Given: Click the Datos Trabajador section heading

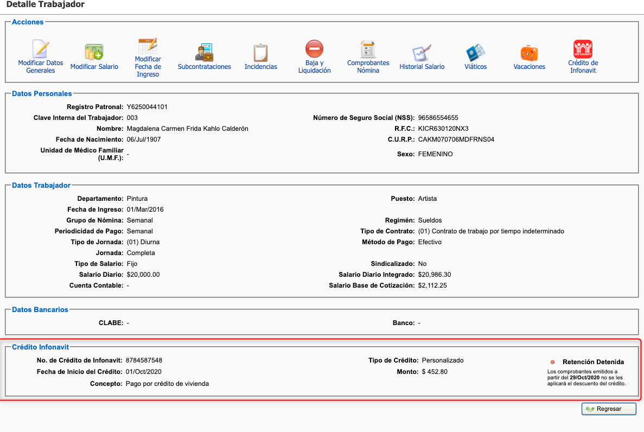Looking at the screenshot, I should [x=41, y=186].
